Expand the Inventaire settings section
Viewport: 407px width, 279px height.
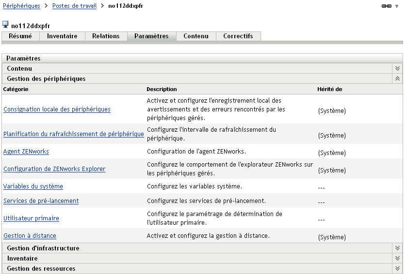[397, 258]
